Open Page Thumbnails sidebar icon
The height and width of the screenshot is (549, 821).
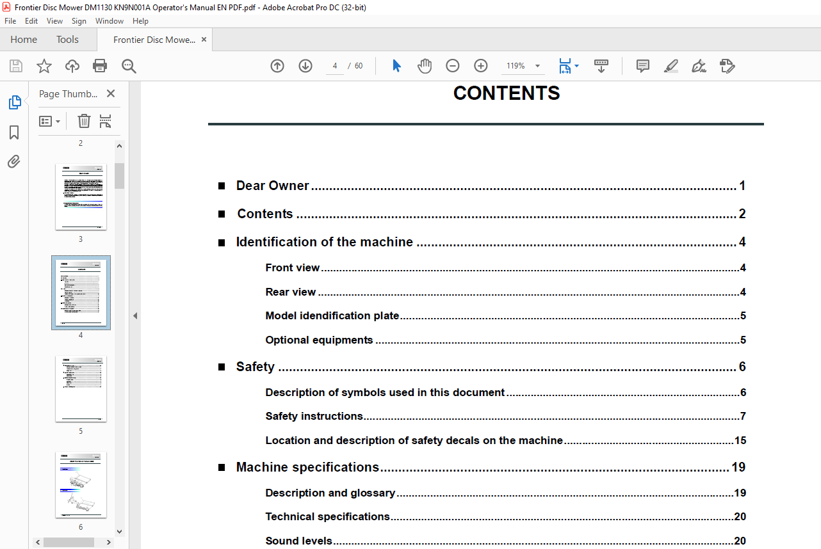[x=14, y=102]
